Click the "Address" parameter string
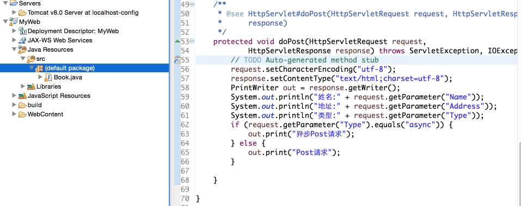This screenshot has width=521, height=206. (465, 107)
